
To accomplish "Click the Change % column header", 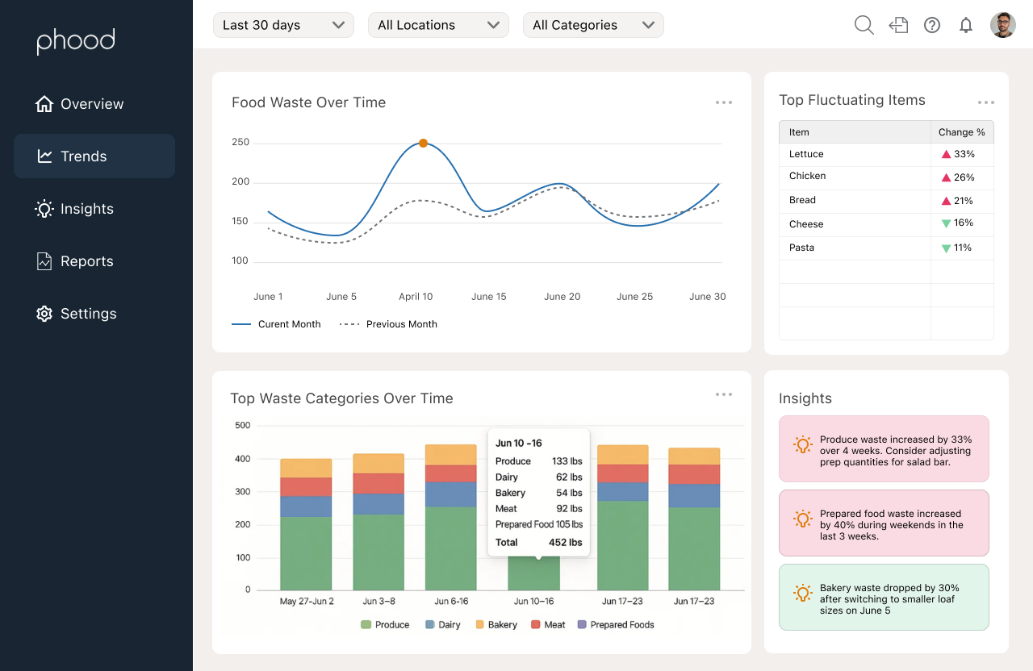I will point(962,132).
